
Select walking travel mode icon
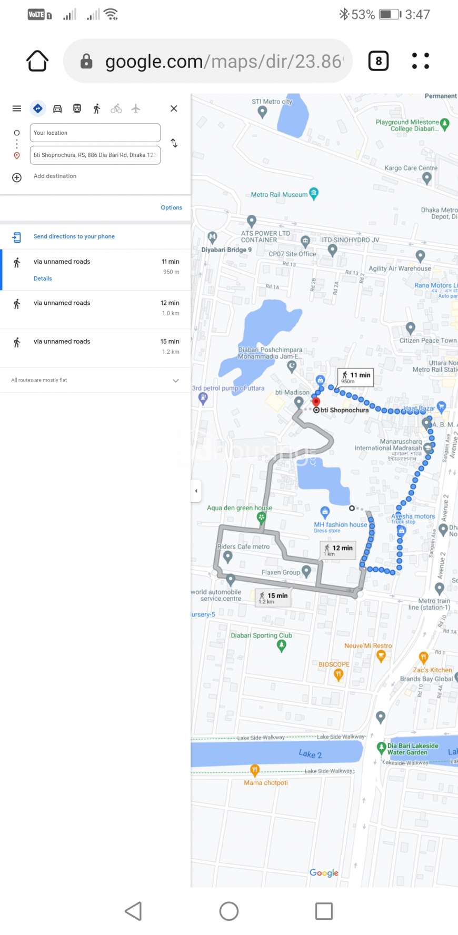pyautogui.click(x=97, y=108)
